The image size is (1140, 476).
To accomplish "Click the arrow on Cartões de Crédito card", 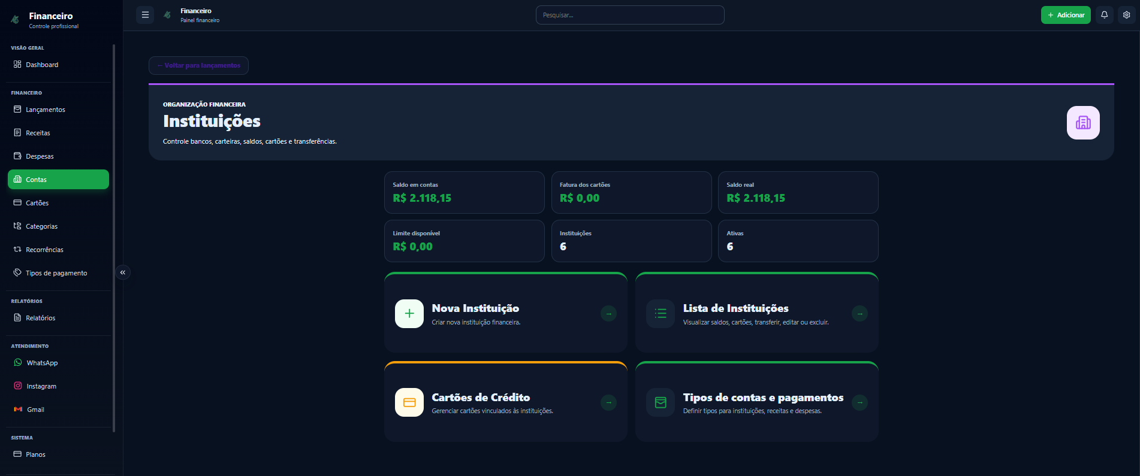I will (x=608, y=402).
